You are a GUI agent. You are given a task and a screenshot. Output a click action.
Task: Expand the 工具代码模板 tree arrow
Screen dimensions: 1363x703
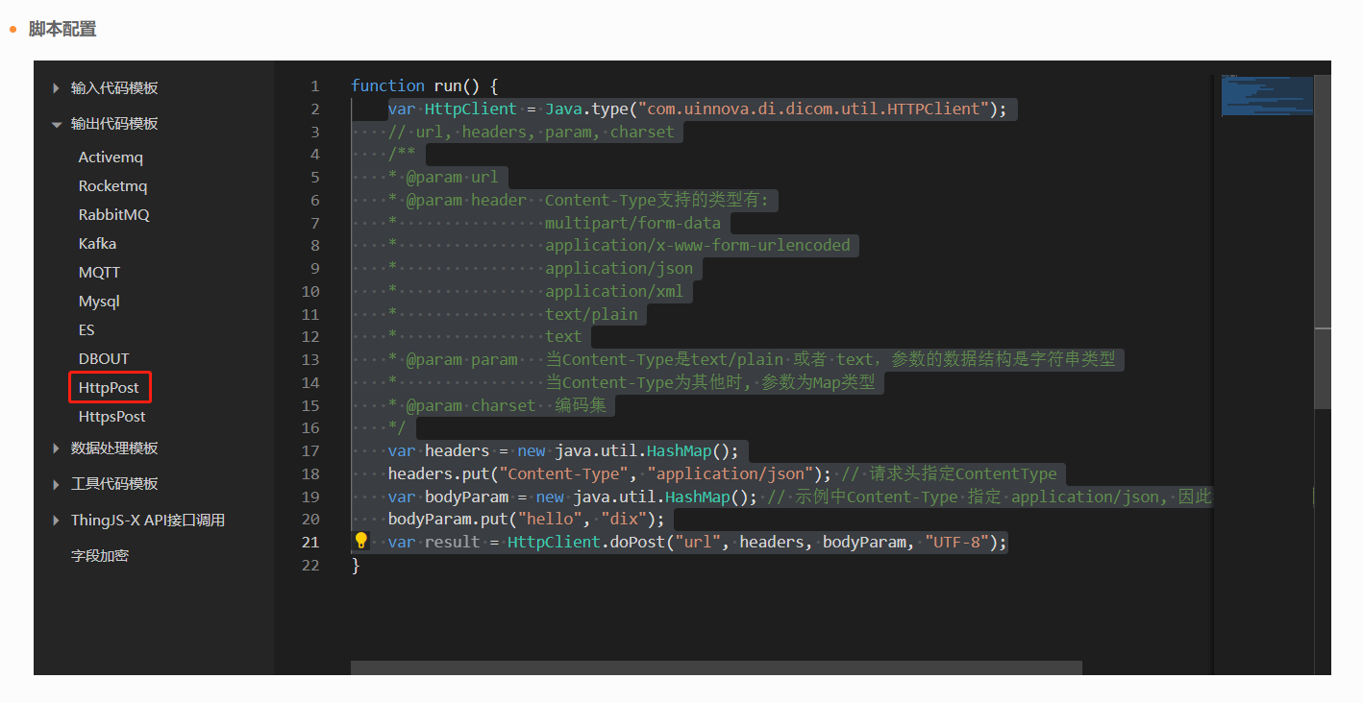(56, 484)
